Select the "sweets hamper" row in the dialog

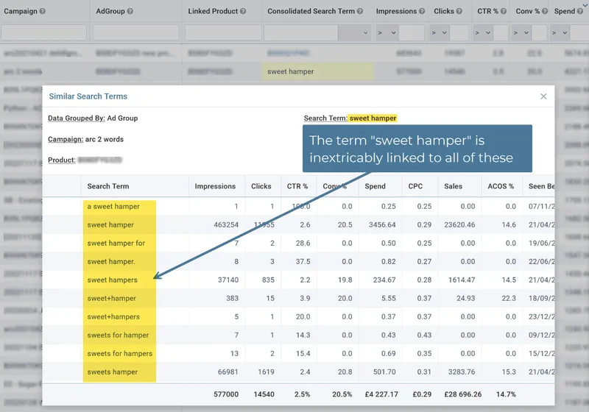tap(113, 372)
